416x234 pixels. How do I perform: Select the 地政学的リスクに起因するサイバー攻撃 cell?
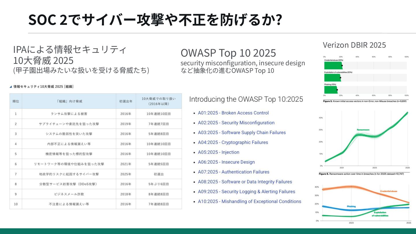tap(69, 174)
